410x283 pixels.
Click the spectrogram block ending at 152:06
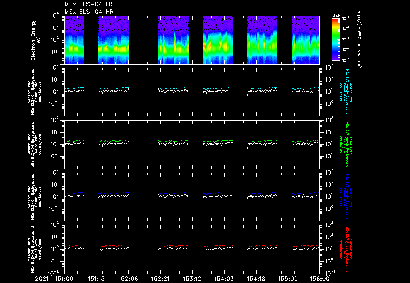[113, 40]
